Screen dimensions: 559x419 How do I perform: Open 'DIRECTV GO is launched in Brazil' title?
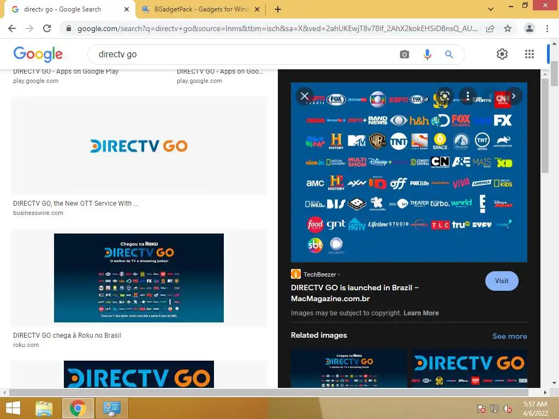tap(355, 293)
